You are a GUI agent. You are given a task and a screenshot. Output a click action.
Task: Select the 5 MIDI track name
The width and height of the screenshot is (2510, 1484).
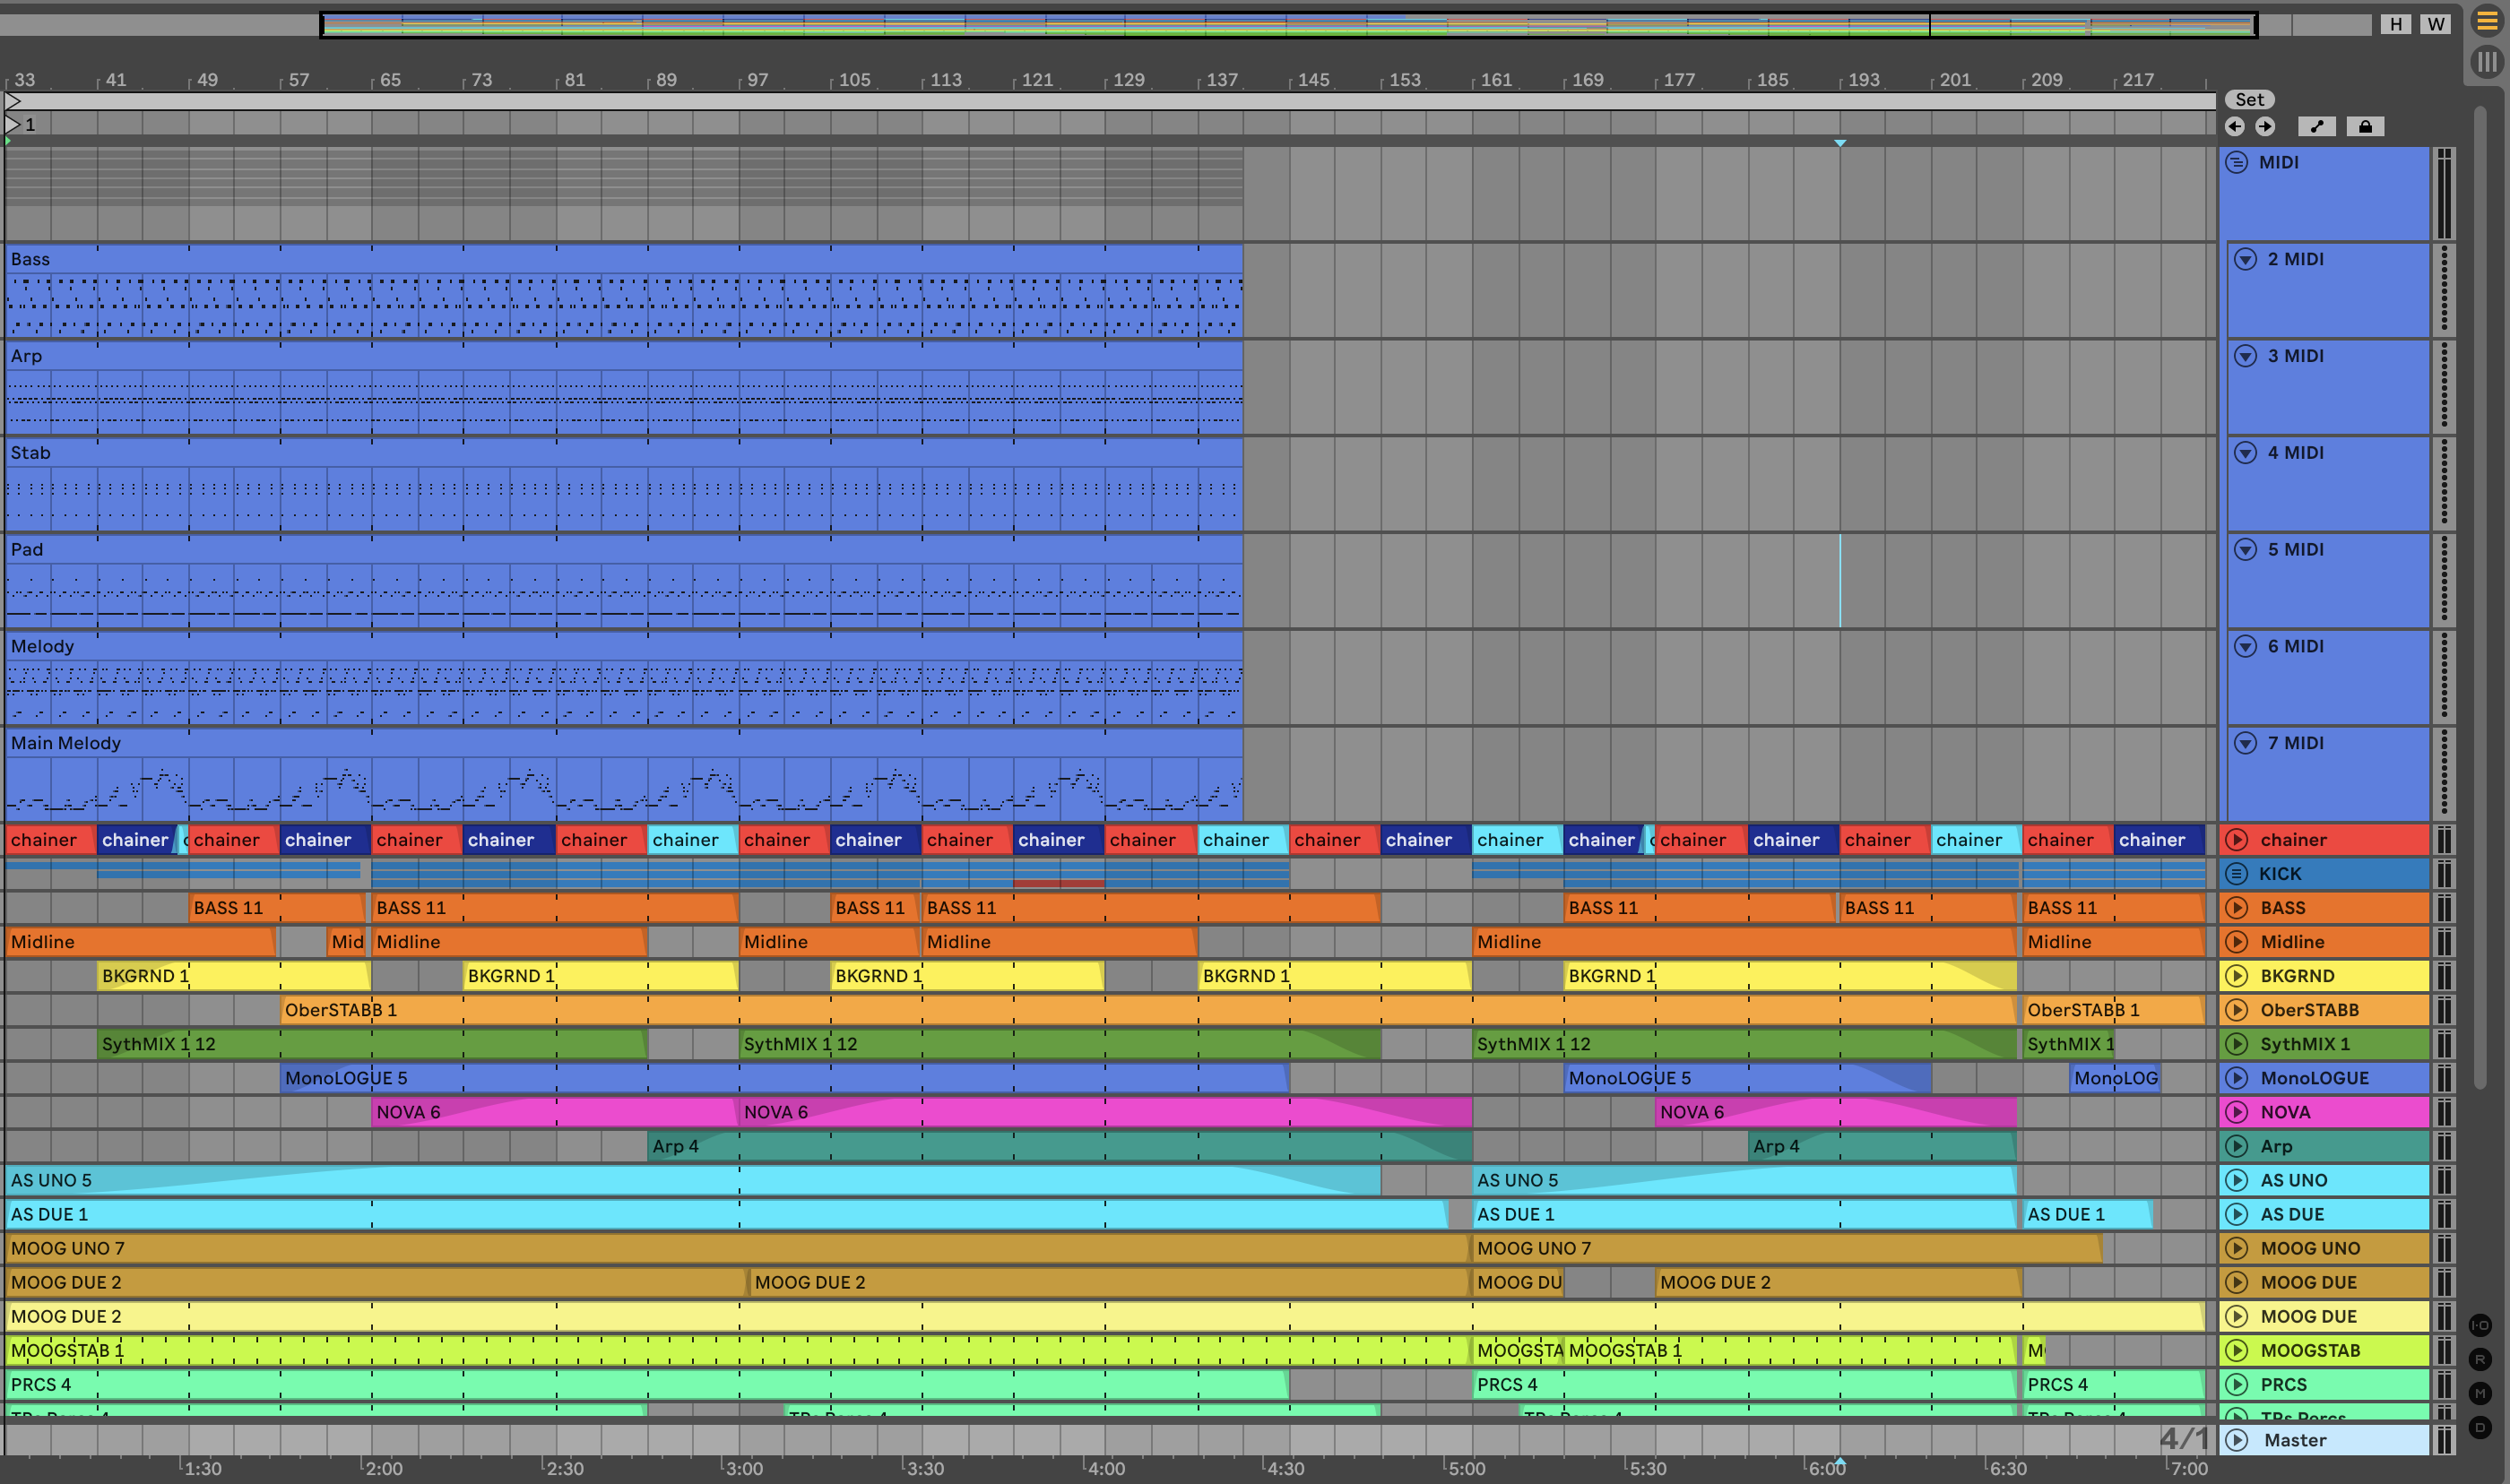coord(2295,549)
